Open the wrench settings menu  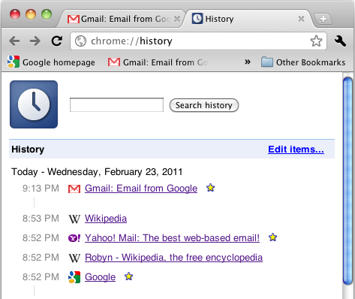click(x=340, y=41)
